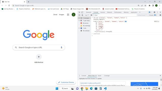Screen dimensions: 162x91
Task: Click the console Filter input field
Action: tap(115, 15)
